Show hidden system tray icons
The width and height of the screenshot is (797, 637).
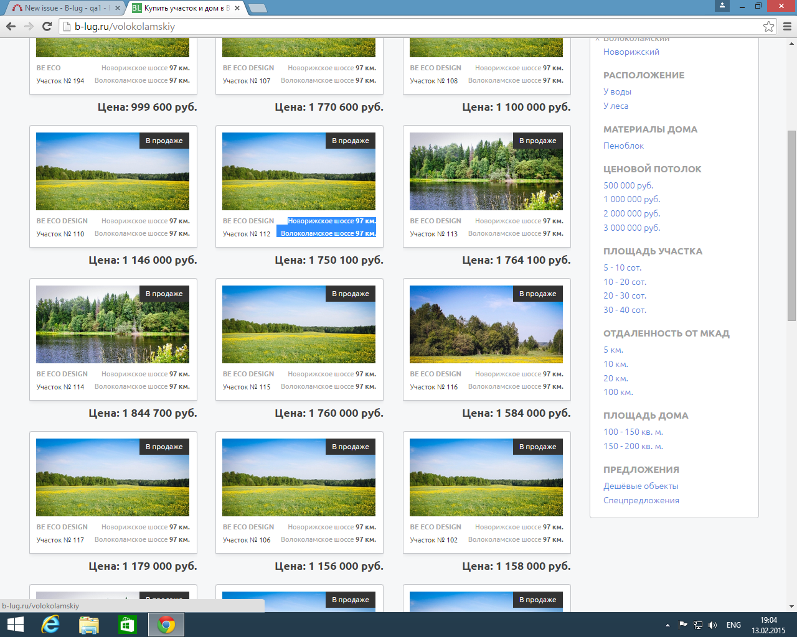[667, 625]
